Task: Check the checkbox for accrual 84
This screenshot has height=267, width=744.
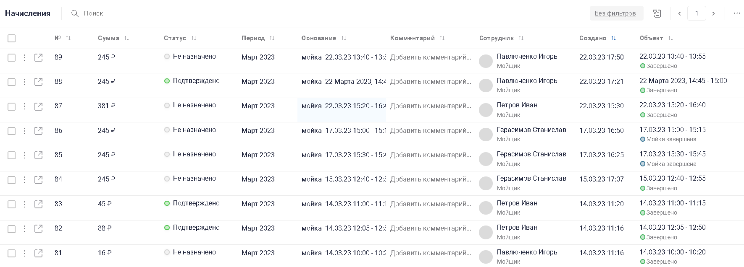Action: [12, 180]
